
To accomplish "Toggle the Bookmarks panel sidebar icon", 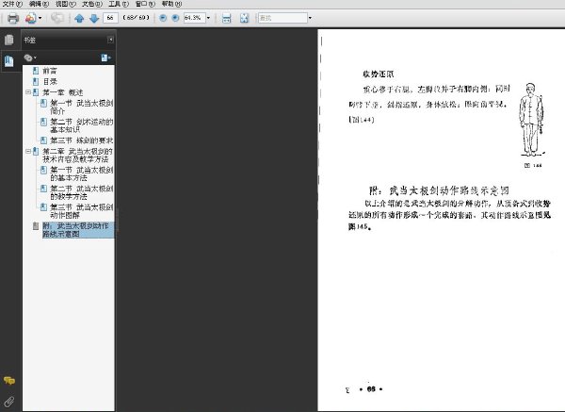I will (x=9, y=60).
